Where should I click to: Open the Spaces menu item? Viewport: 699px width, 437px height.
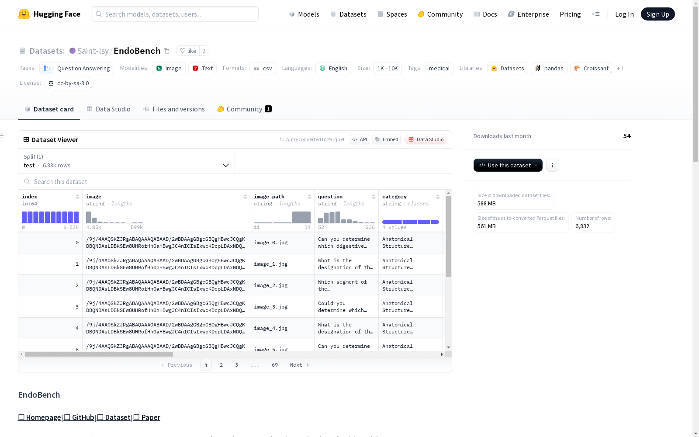click(x=392, y=14)
